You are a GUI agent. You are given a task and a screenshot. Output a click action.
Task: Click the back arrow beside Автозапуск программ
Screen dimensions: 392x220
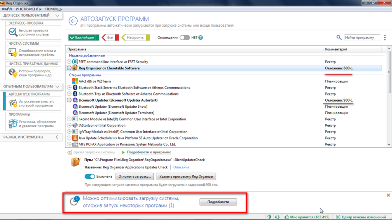pos(73,21)
